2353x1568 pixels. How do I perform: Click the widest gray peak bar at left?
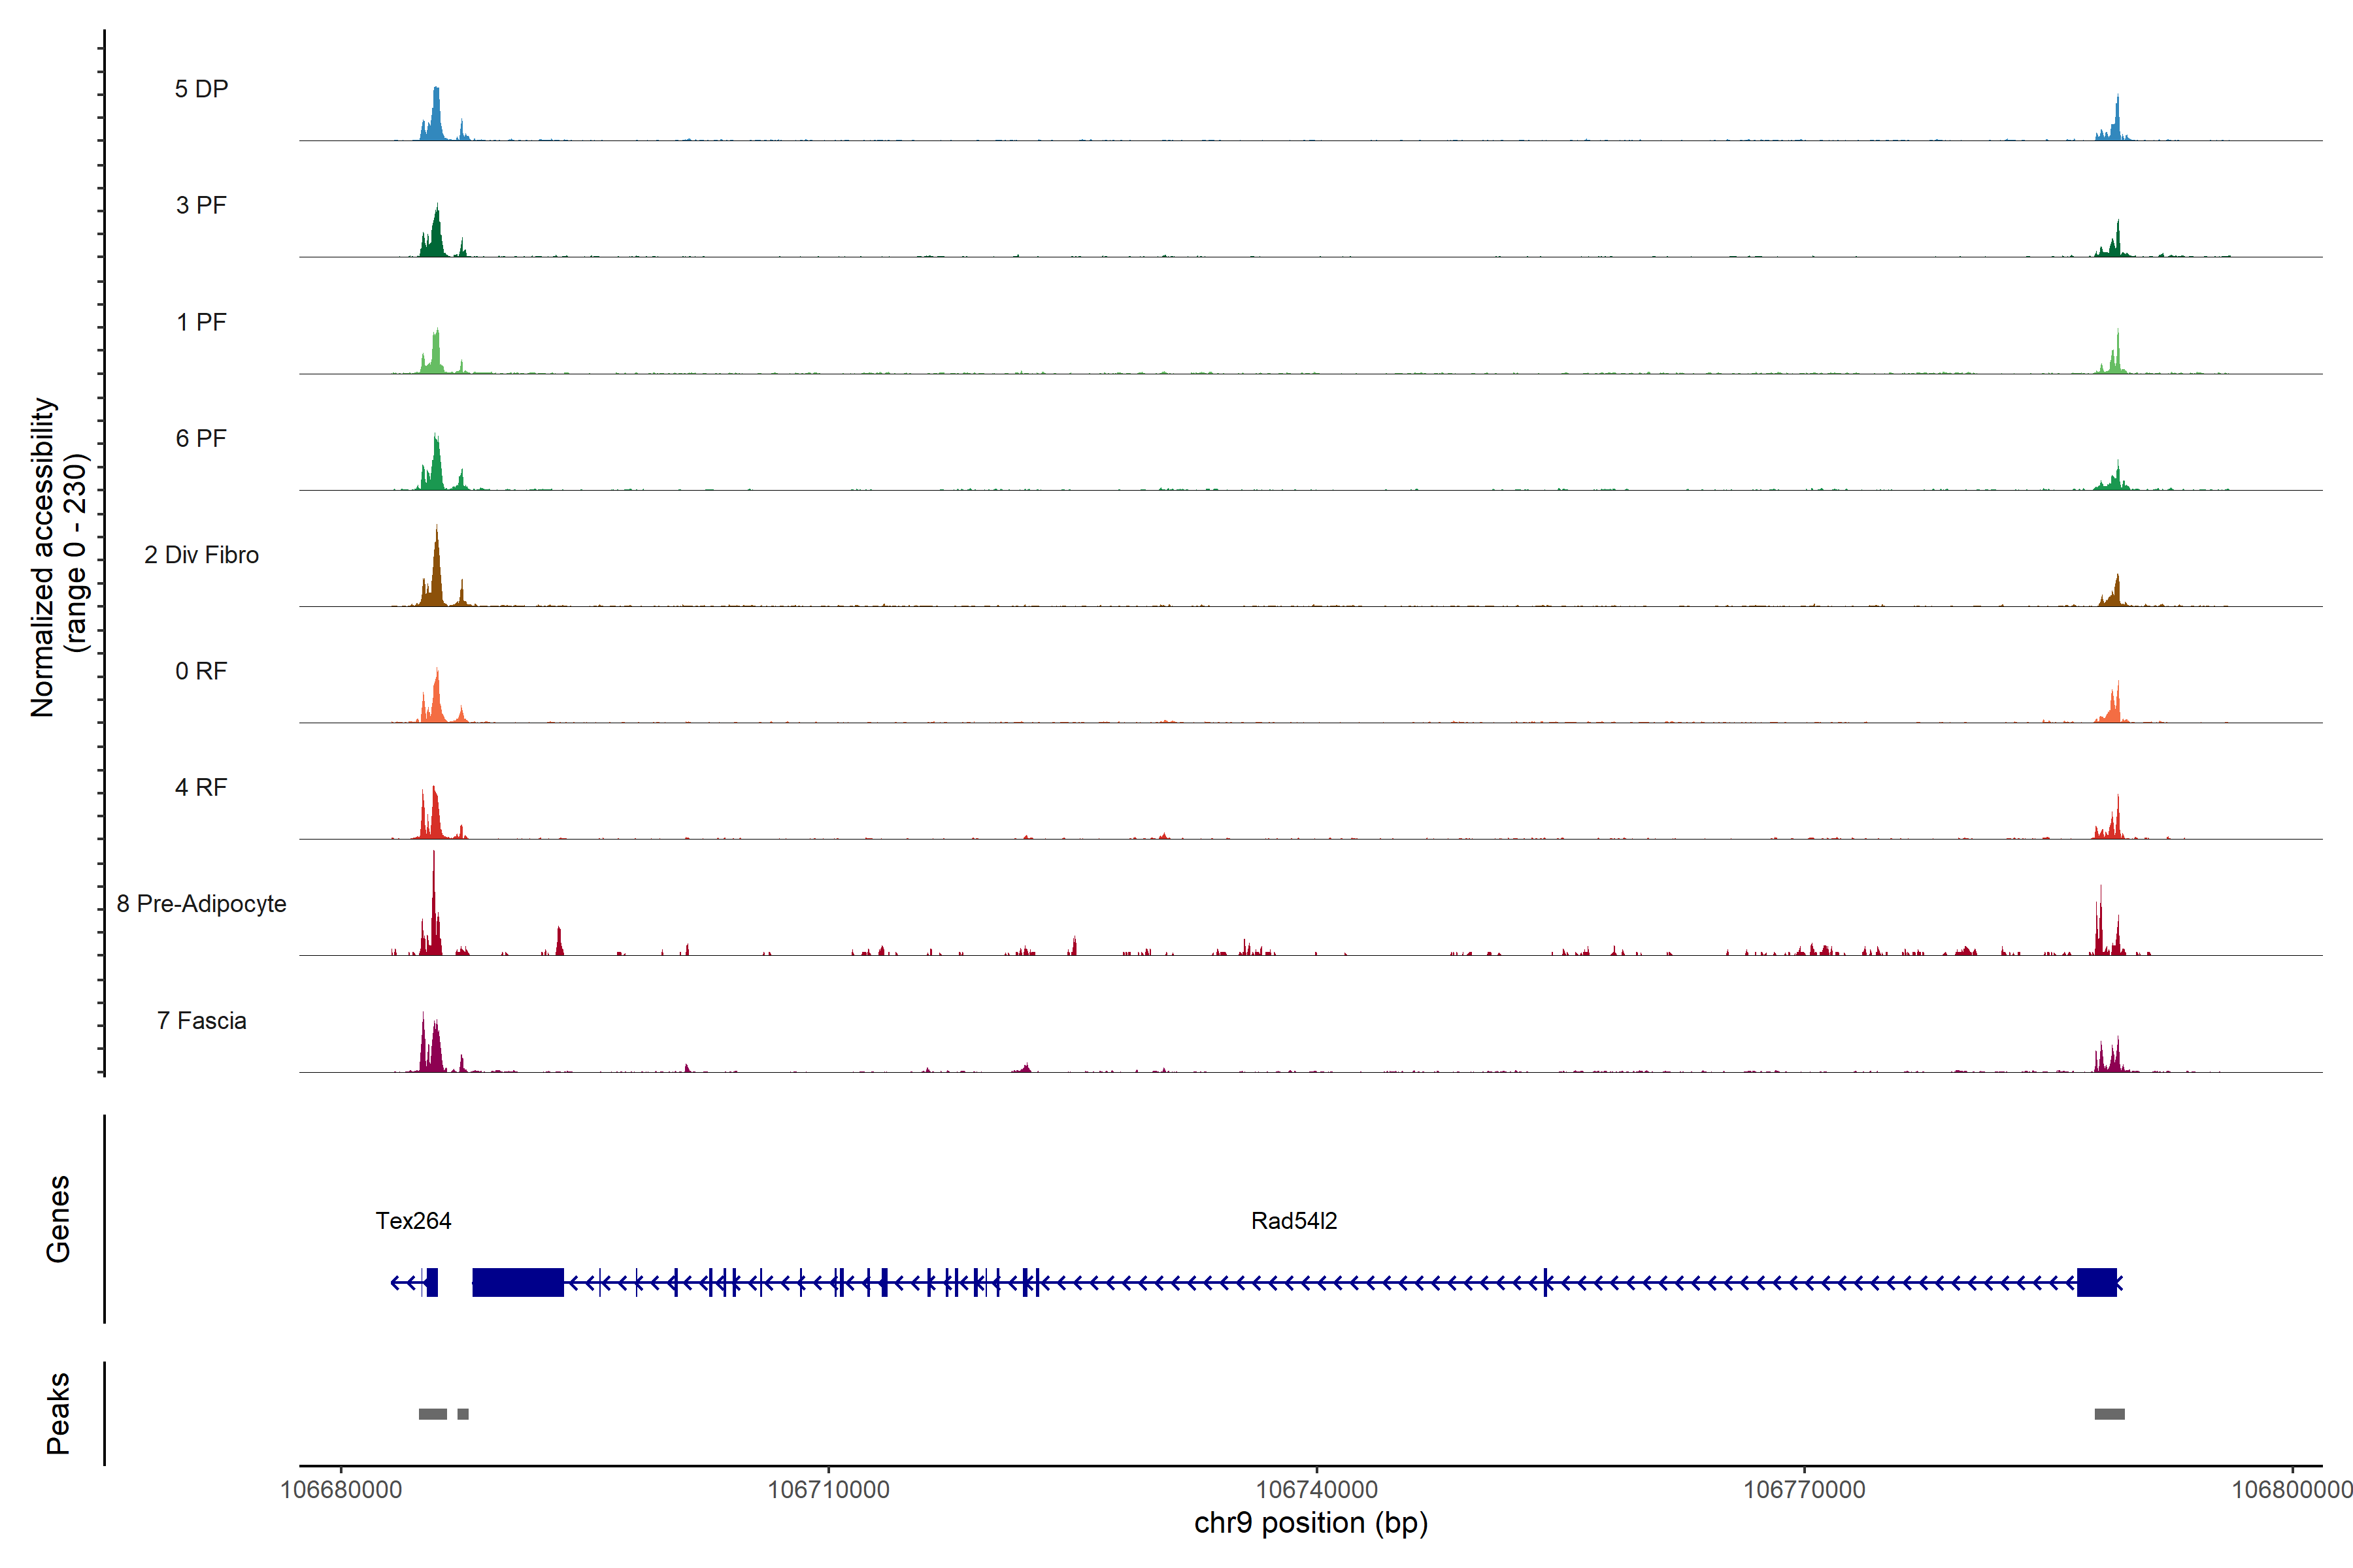(x=432, y=1414)
